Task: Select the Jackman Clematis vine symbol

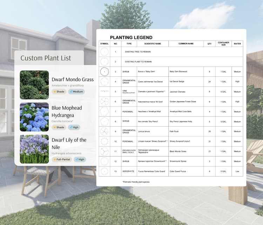Action: pos(104,91)
